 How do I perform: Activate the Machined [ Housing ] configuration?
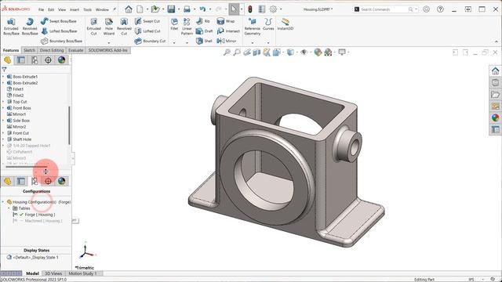point(38,221)
